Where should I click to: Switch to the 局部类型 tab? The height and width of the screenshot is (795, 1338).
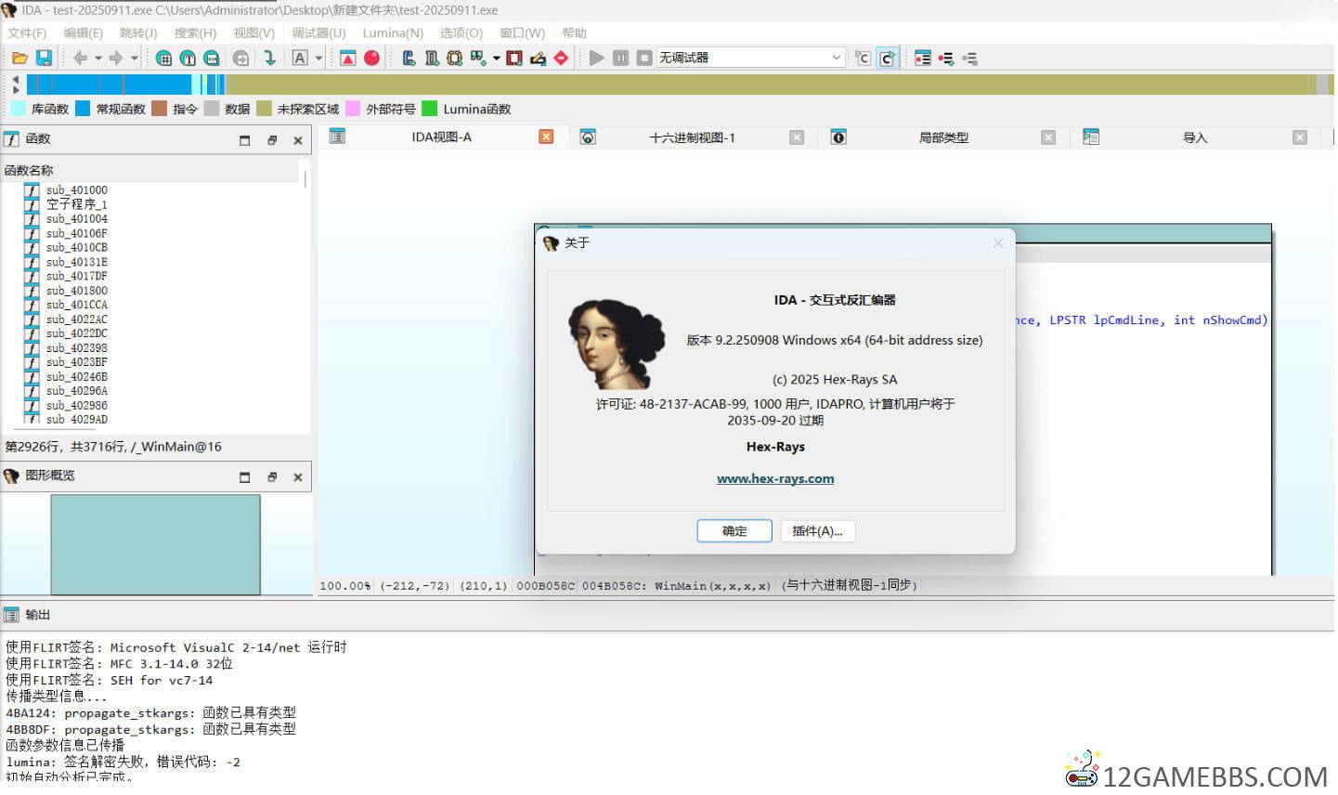(943, 137)
